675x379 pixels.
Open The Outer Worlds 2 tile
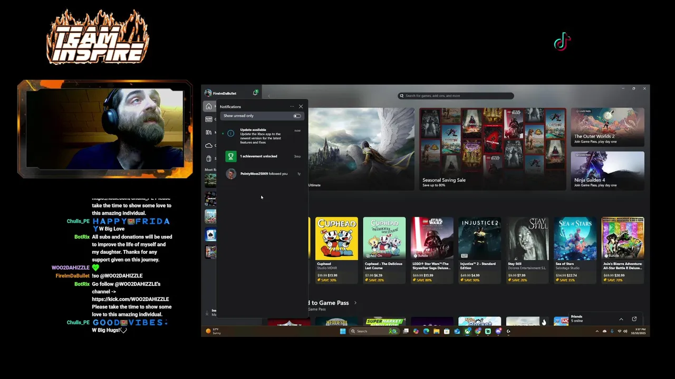(607, 127)
